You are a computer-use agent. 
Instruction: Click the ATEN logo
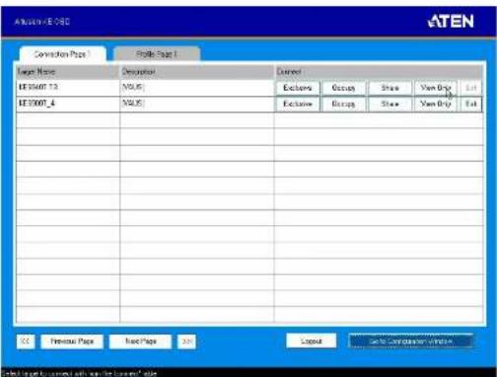(451, 22)
